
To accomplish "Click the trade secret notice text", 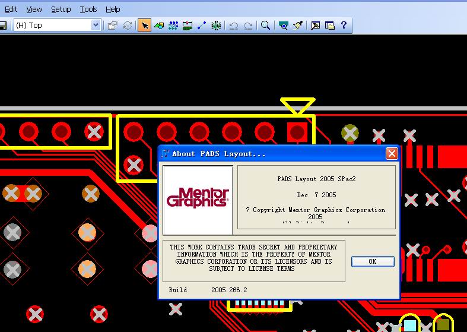I will click(x=254, y=258).
